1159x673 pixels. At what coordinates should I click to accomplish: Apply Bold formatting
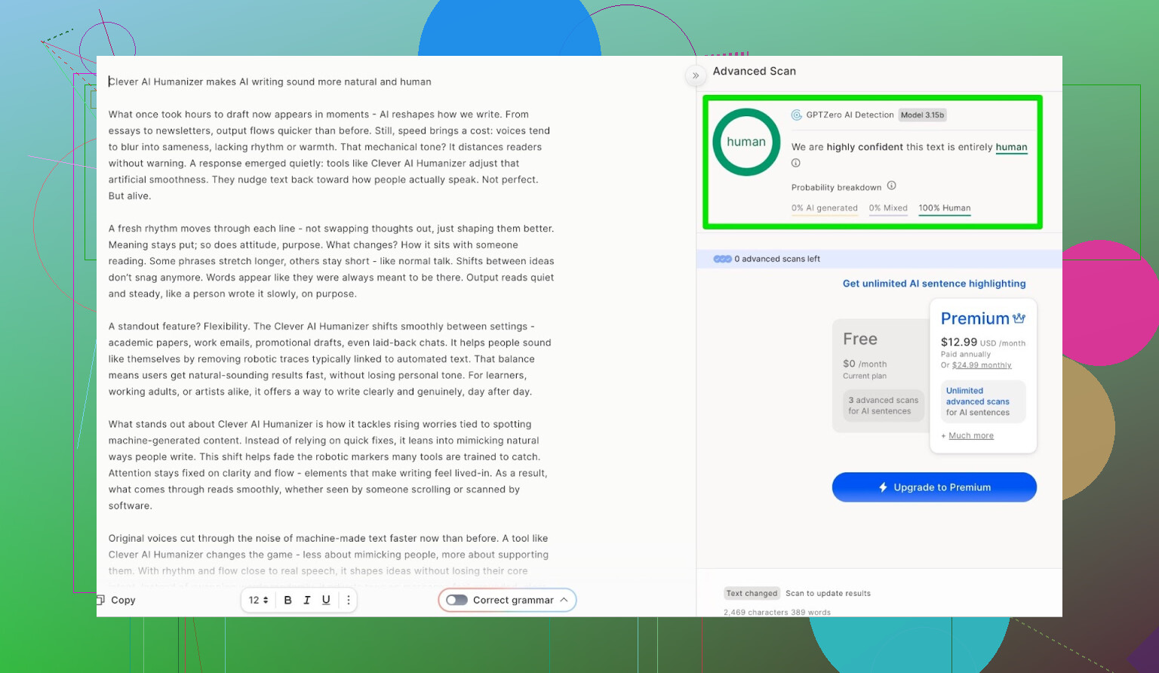coord(287,600)
